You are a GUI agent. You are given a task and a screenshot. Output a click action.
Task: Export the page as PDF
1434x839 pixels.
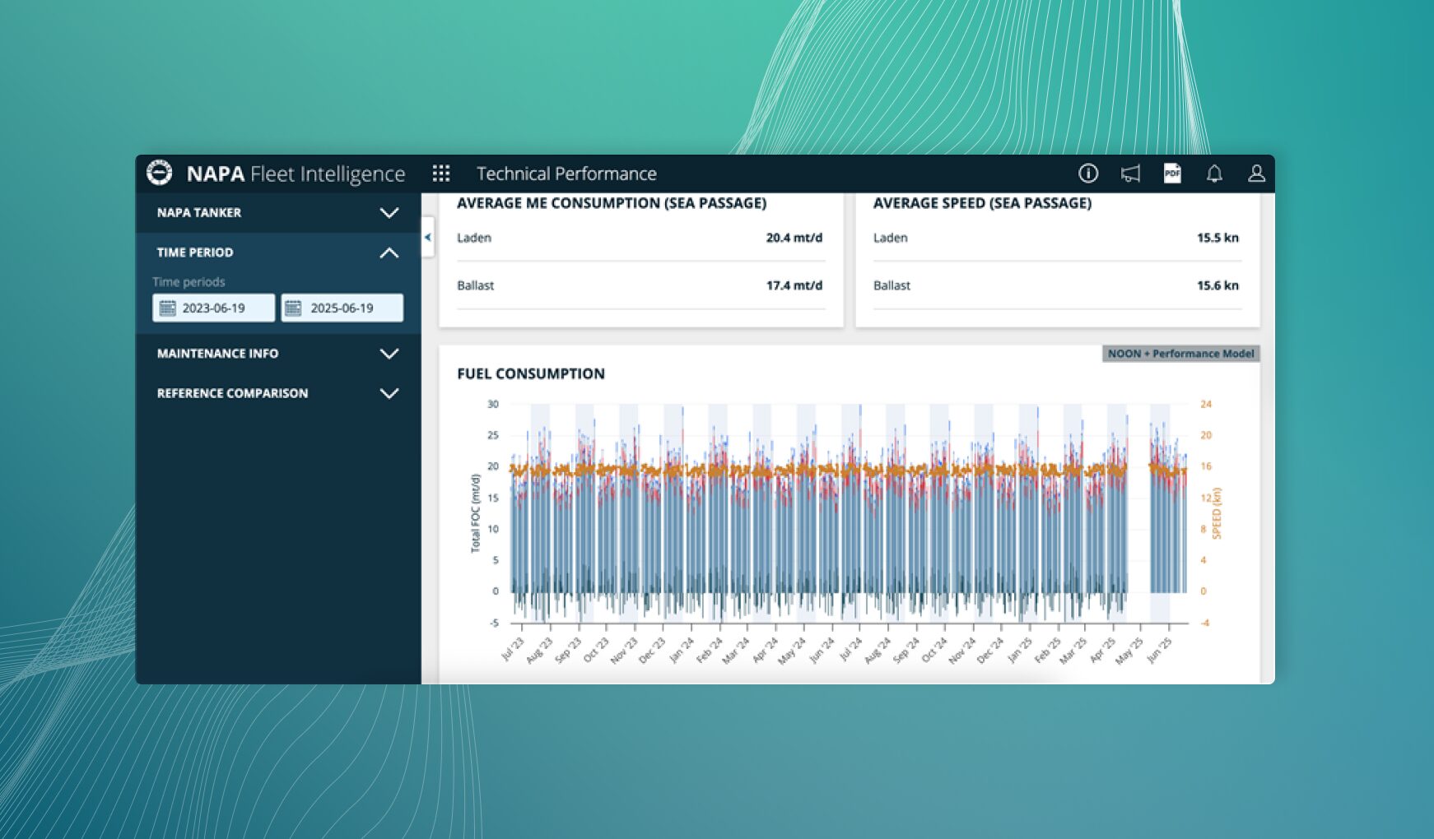pos(1171,174)
